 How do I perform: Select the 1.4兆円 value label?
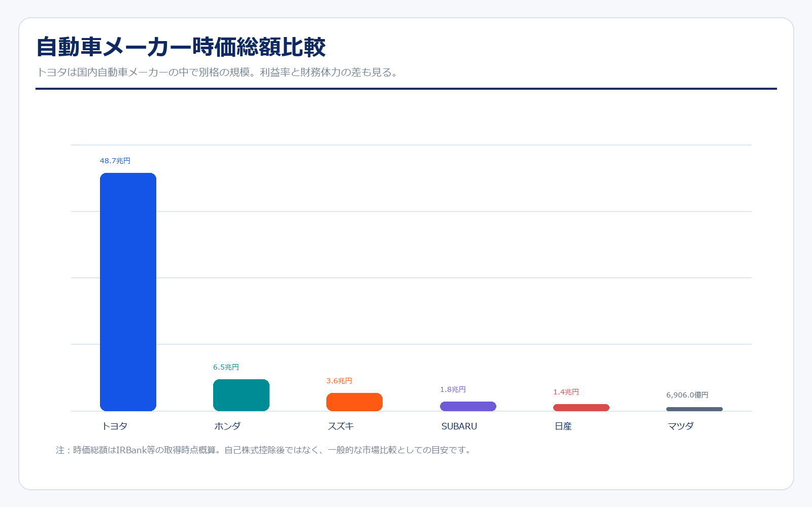(x=566, y=392)
